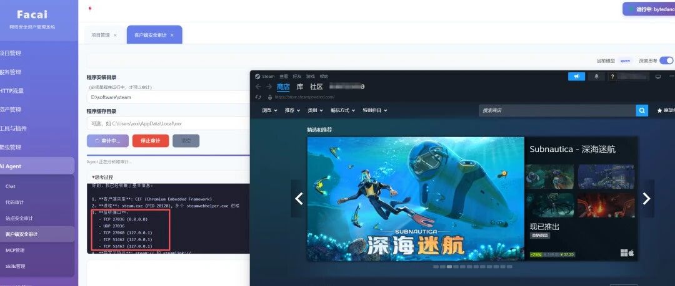
Task: Click the Steam 搜索商店 search field
Action: (557, 110)
